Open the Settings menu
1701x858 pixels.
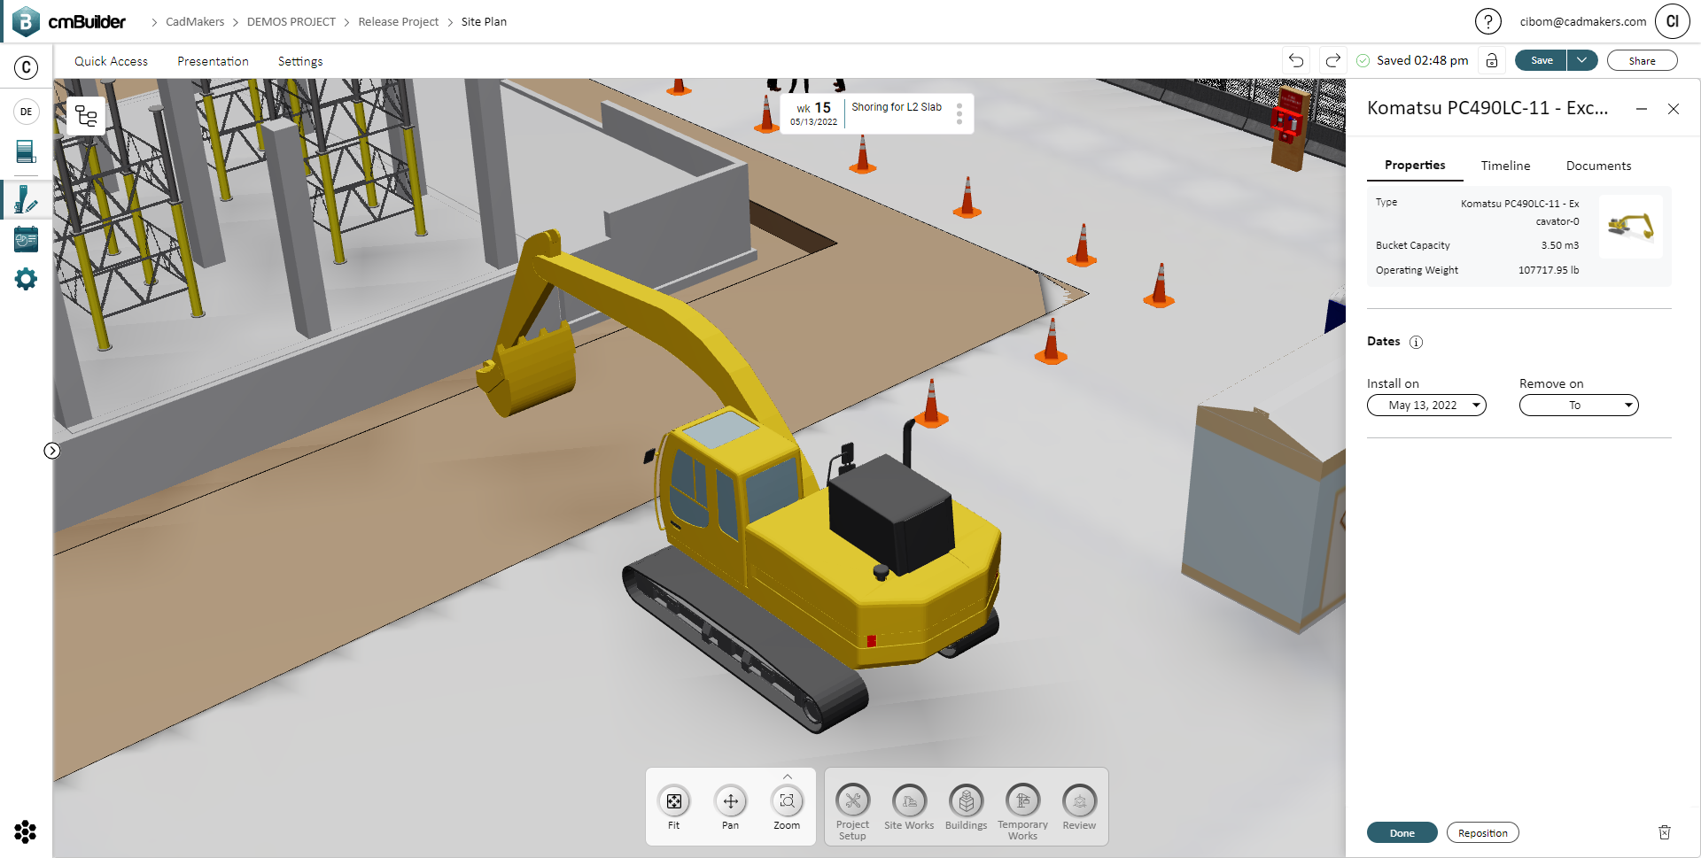tap(300, 61)
